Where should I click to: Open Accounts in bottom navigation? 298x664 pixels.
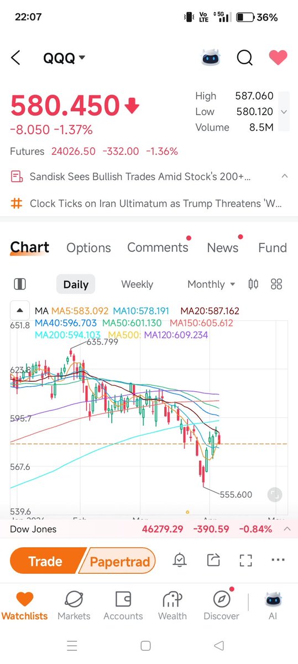(x=123, y=605)
